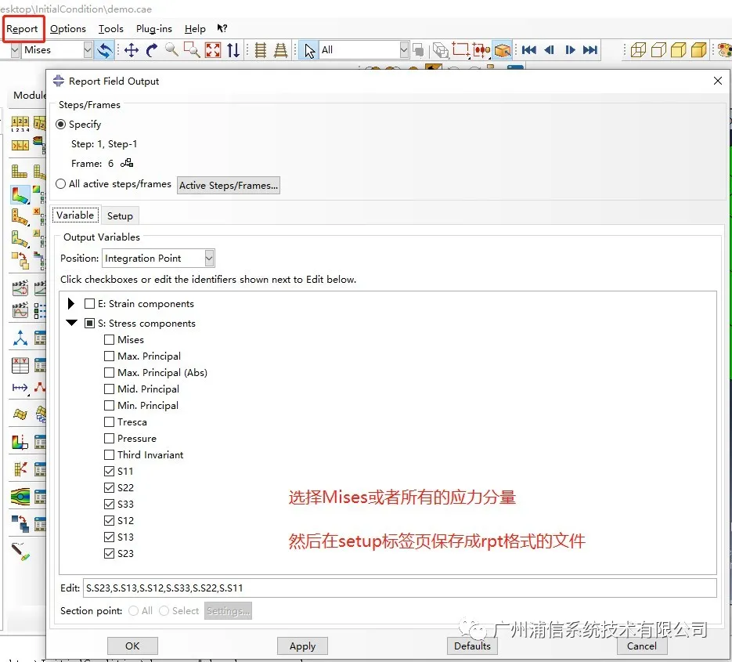Go to the previous frame
This screenshot has width=732, height=662.
[550, 50]
